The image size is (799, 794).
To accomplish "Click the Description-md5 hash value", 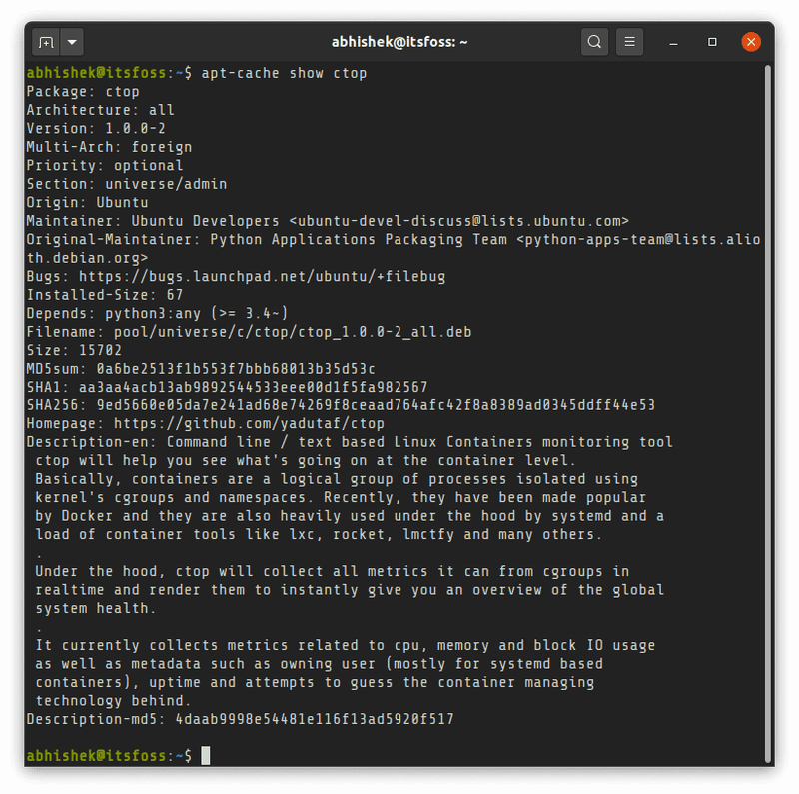I will point(316,719).
